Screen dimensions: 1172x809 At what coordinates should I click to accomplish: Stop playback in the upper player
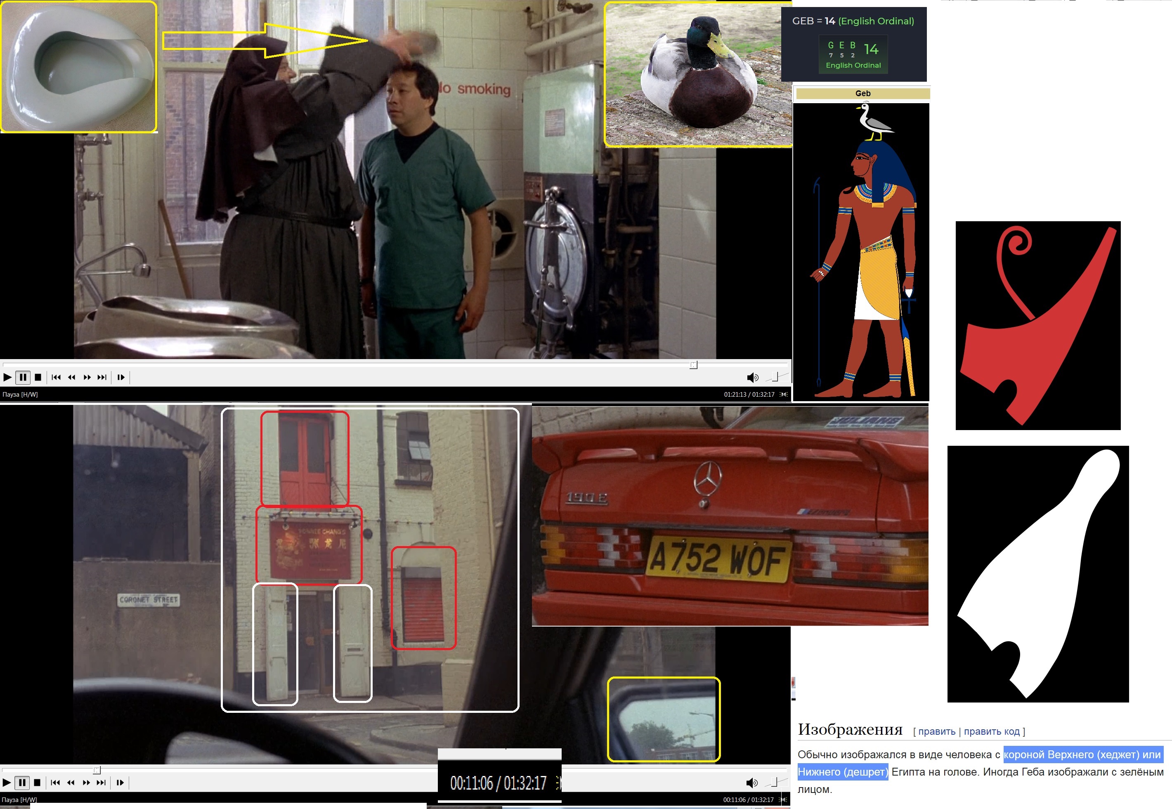(38, 377)
